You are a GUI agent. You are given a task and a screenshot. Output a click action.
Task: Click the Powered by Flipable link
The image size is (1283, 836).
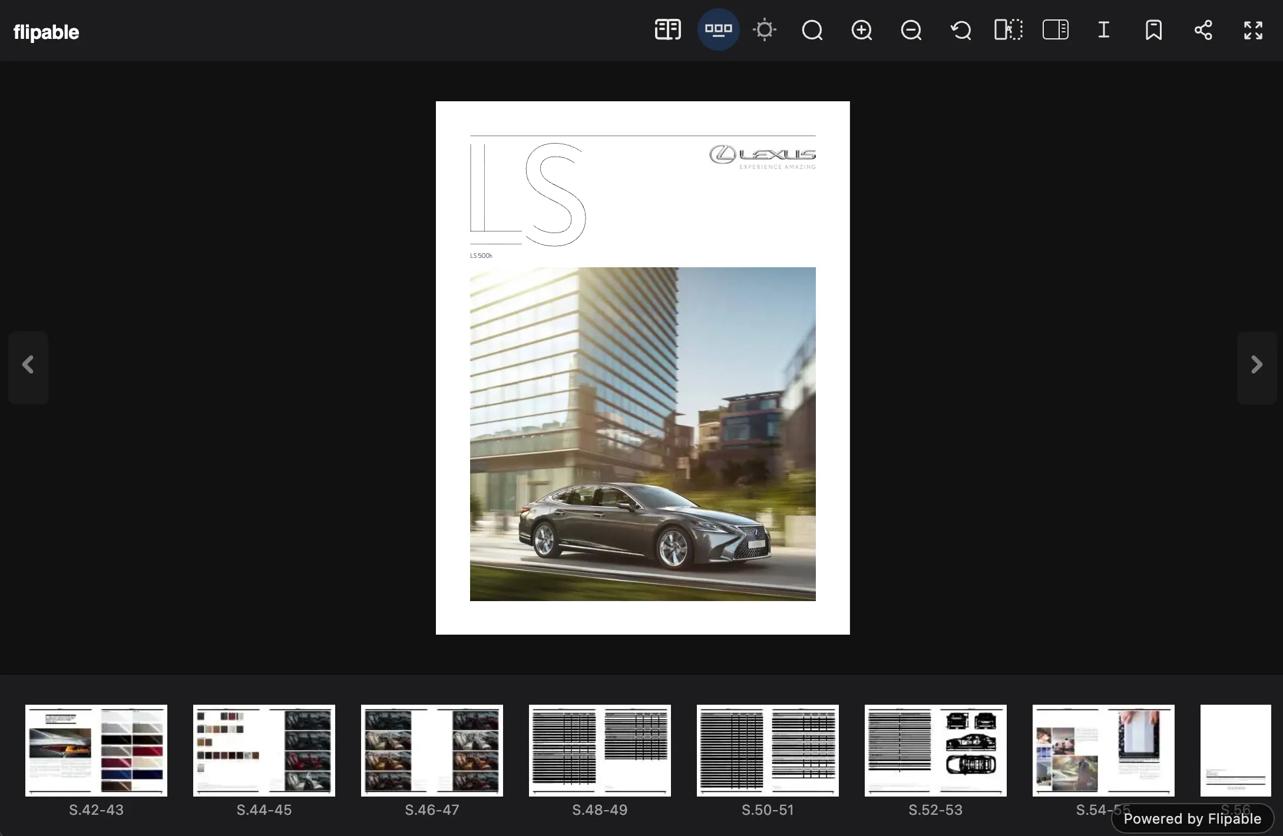point(1192,819)
